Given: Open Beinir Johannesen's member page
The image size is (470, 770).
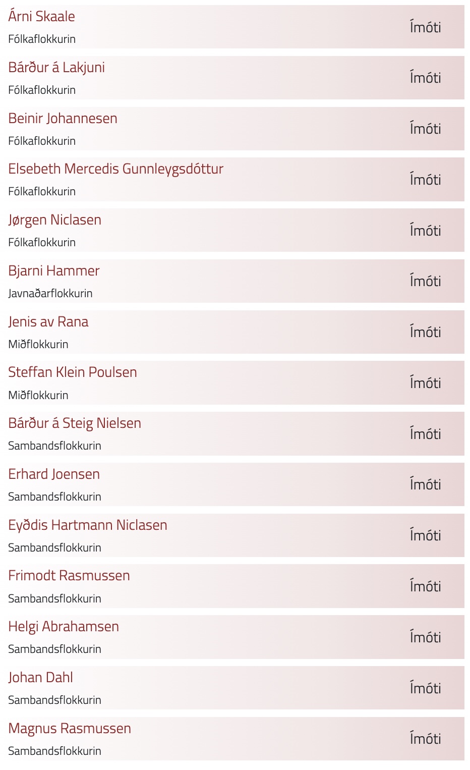Looking at the screenshot, I should point(63,119).
